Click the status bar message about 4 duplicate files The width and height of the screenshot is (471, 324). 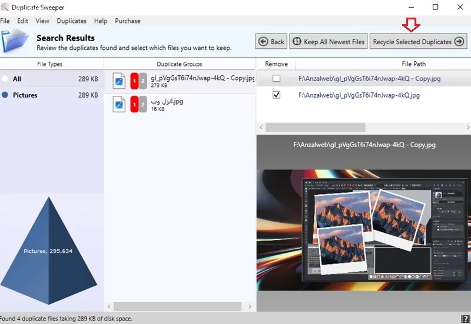tap(66, 319)
